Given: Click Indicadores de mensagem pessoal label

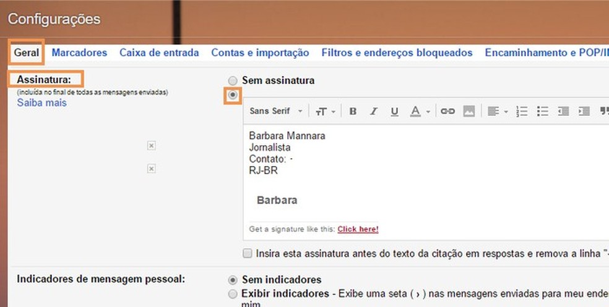Looking at the screenshot, I should [101, 279].
